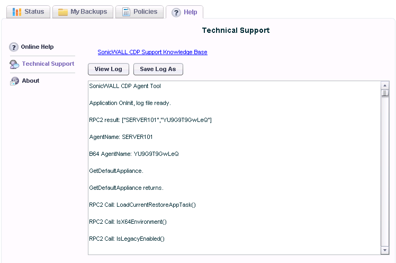Select the Help tab
The height and width of the screenshot is (263, 396).
coord(184,12)
